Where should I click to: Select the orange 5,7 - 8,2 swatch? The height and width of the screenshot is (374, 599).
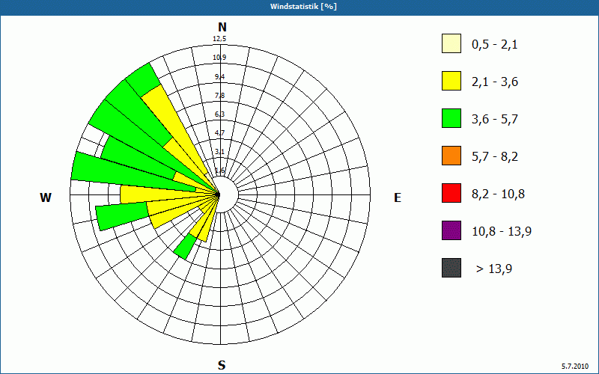click(451, 156)
